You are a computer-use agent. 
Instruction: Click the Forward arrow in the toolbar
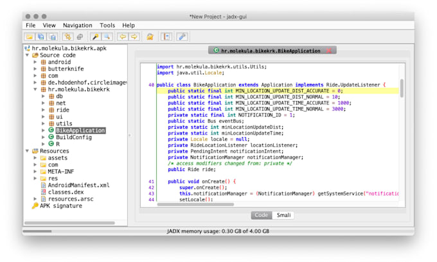click(134, 37)
